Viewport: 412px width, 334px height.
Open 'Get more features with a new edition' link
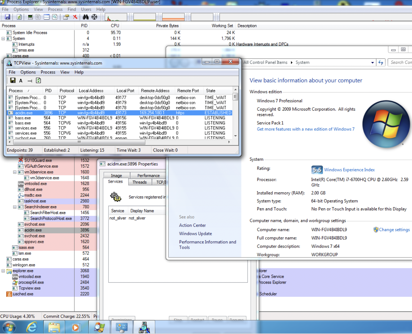pos(306,129)
